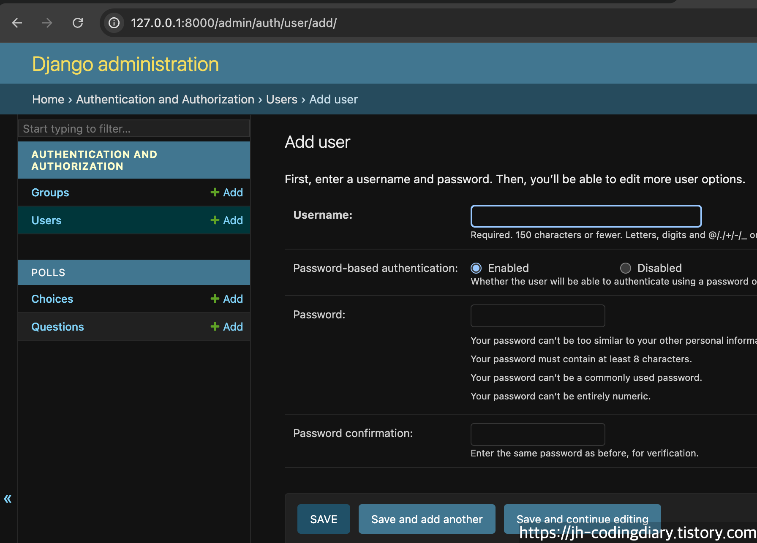Open Questions in the sidebar
This screenshot has width=757, height=543.
(x=58, y=327)
